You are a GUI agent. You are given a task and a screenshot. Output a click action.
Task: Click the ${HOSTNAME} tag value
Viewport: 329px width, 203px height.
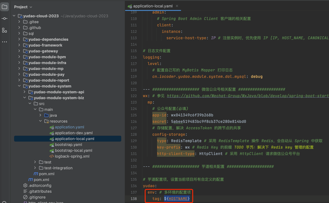pyautogui.click(x=177, y=199)
